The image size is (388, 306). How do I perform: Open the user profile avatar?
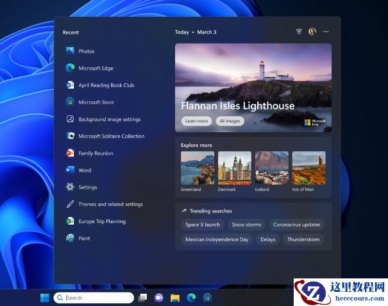pos(312,31)
